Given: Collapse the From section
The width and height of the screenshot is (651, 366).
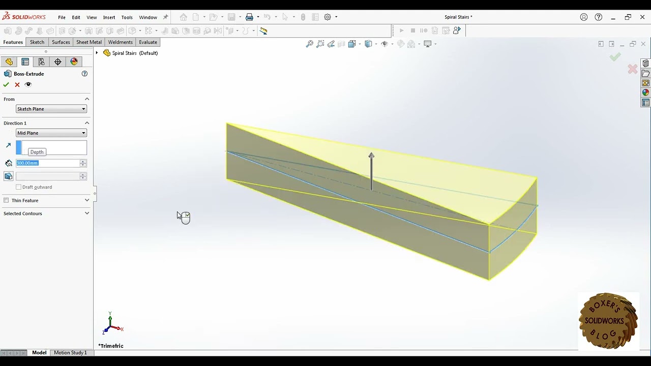Looking at the screenshot, I should [x=87, y=99].
